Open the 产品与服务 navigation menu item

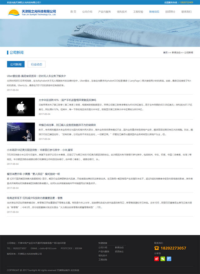tap(104, 12)
